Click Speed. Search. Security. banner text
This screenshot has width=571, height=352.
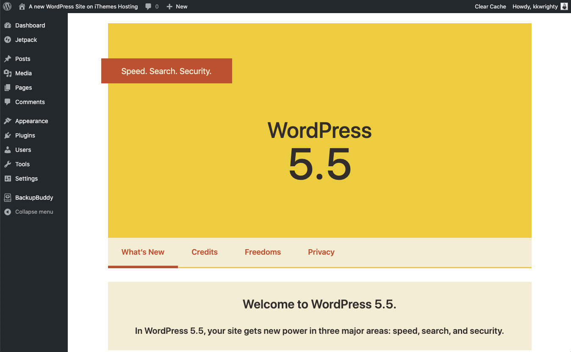point(166,71)
